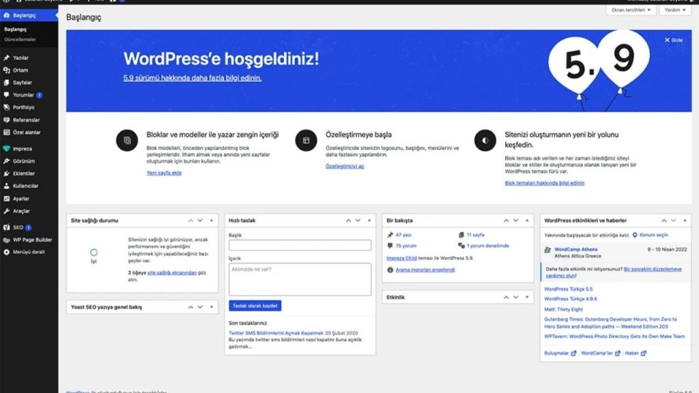
Task: Open Buluşmalar external link
Action: pyautogui.click(x=560, y=353)
